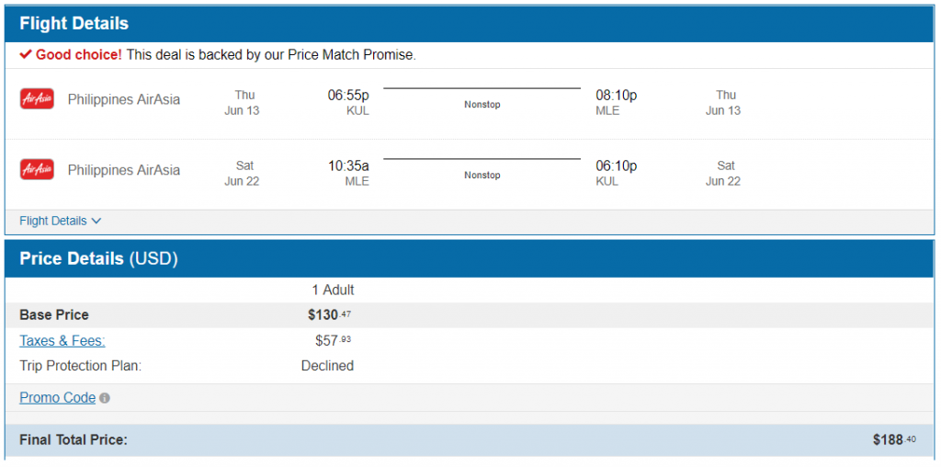
Task: Click the Base Price $130.47 value
Action: (329, 315)
